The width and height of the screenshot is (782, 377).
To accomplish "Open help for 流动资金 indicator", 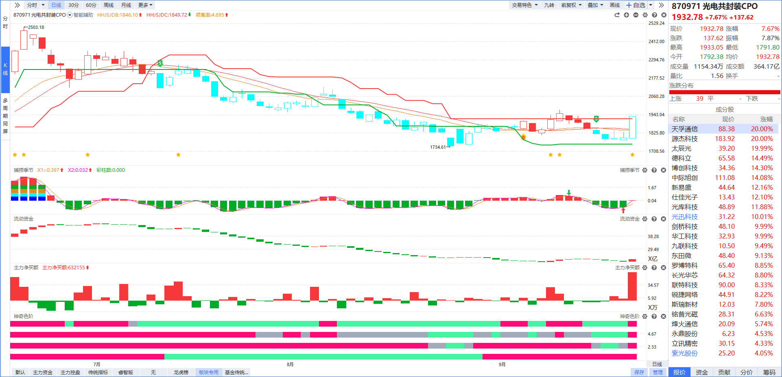I will point(654,219).
